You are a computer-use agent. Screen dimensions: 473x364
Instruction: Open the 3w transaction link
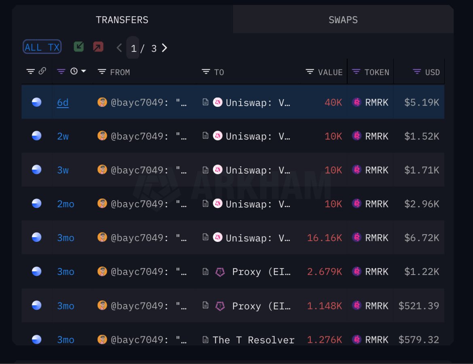tap(63, 170)
